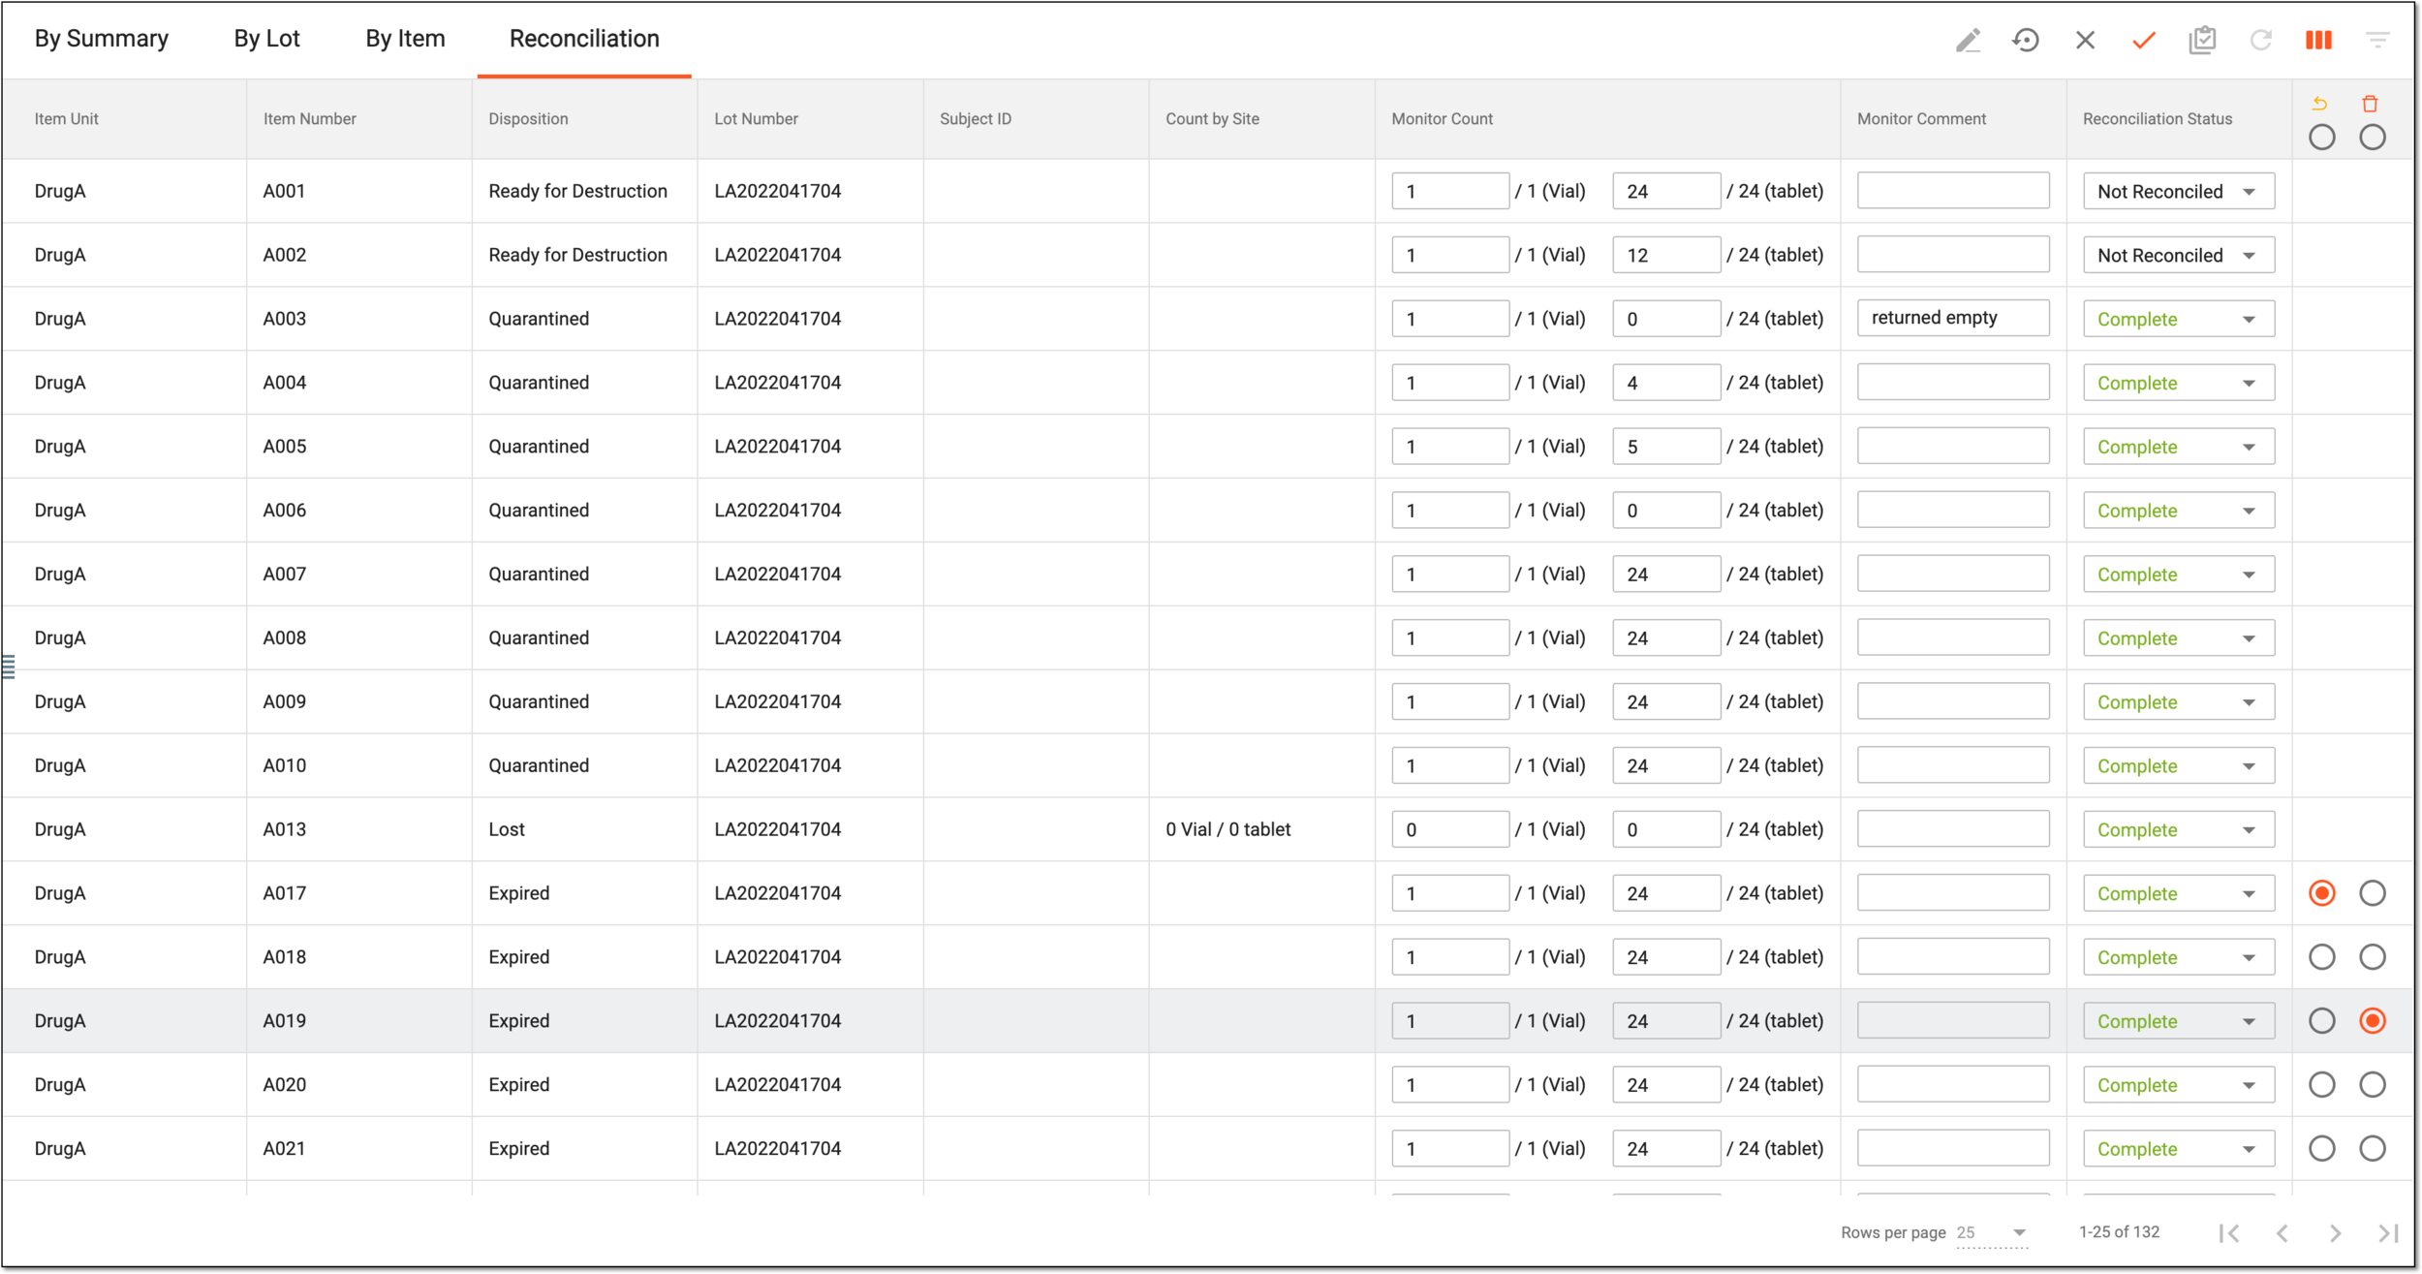This screenshot has width=2422, height=1274.
Task: Click the '1-25 of 132' pagination text
Action: (2120, 1232)
